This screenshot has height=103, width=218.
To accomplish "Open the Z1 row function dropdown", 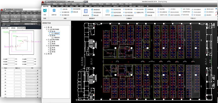I will (32, 70).
